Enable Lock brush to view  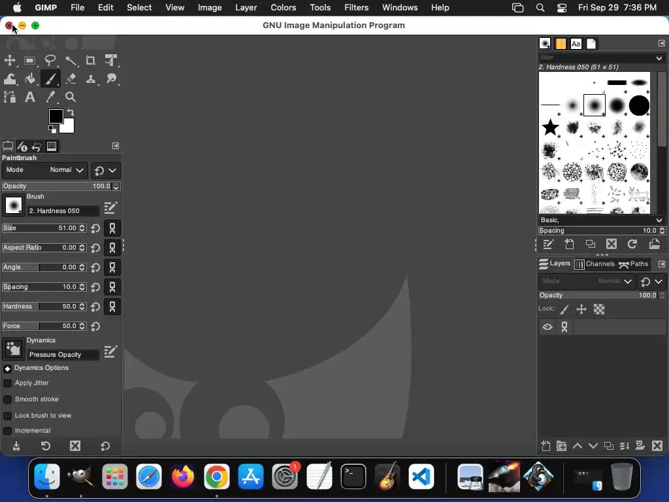(x=8, y=416)
